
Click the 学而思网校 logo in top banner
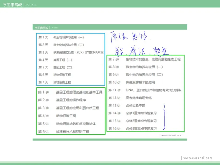pos(13,5)
